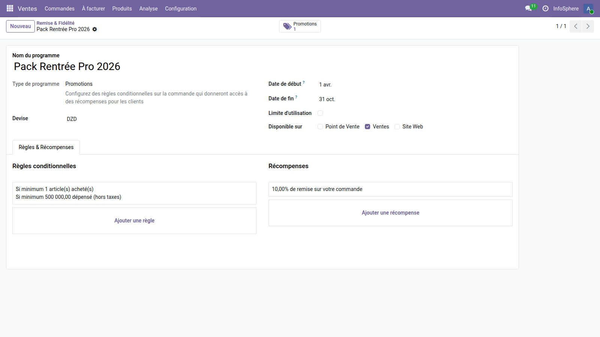Open the activities clock icon

coord(546,8)
